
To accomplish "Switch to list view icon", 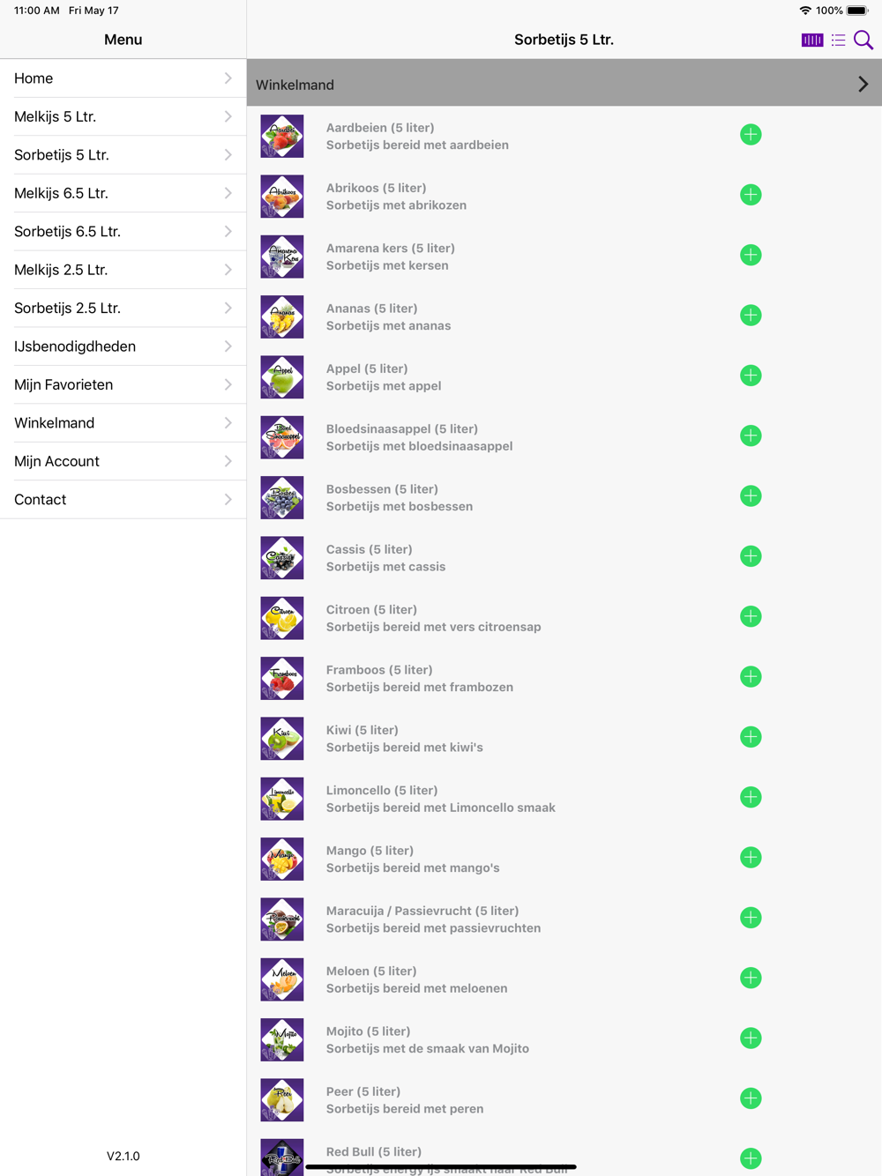I will click(838, 40).
